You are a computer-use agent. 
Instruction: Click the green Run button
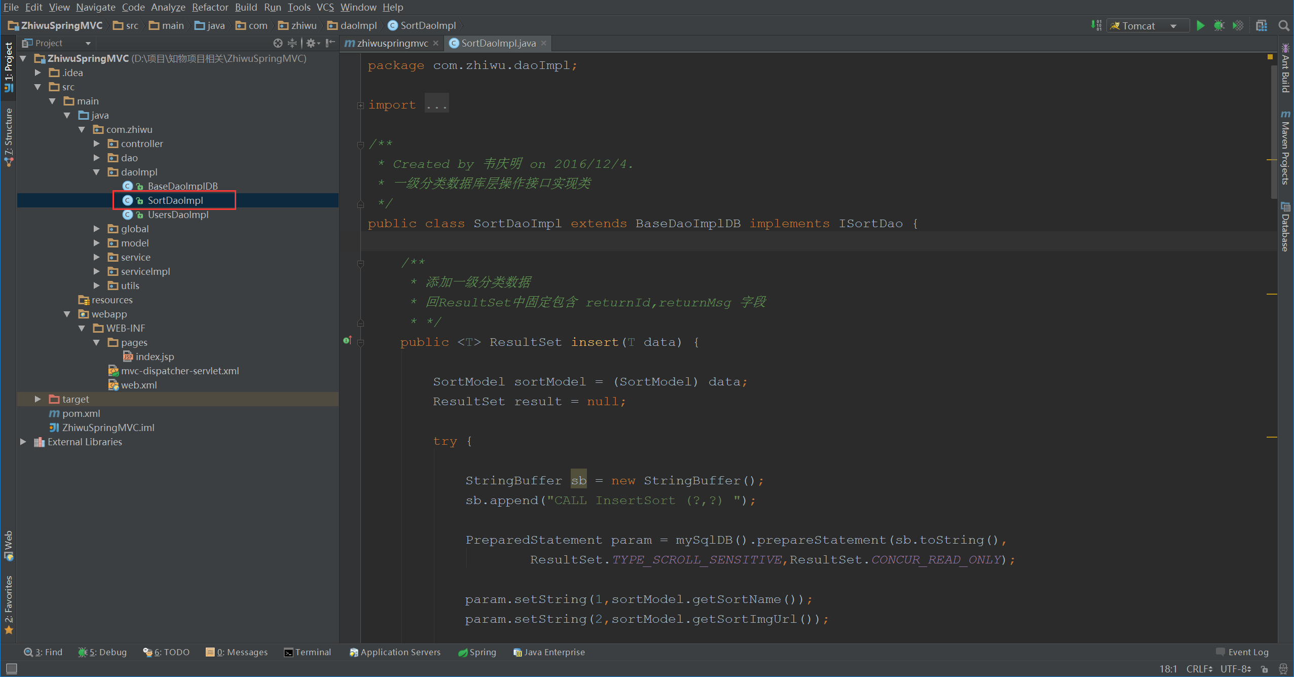point(1200,25)
